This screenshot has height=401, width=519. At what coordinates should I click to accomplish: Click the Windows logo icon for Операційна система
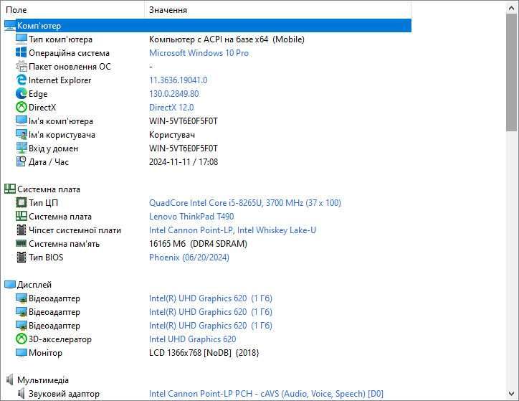click(x=22, y=52)
